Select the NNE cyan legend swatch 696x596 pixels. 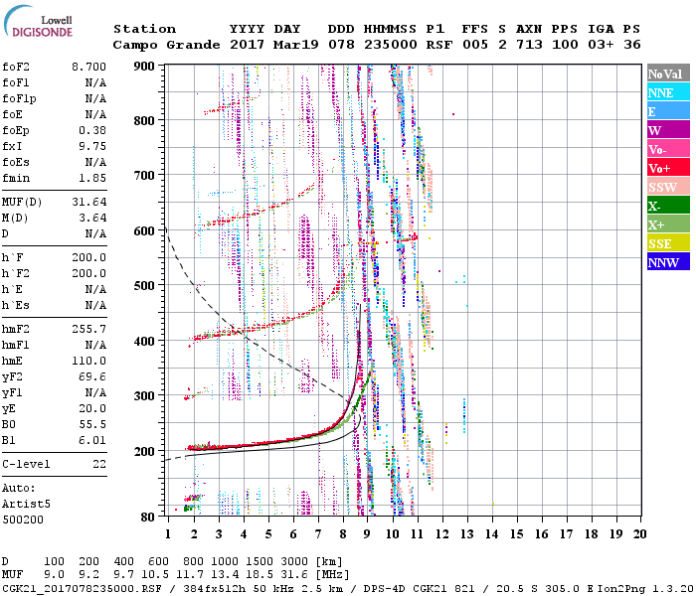pos(668,92)
